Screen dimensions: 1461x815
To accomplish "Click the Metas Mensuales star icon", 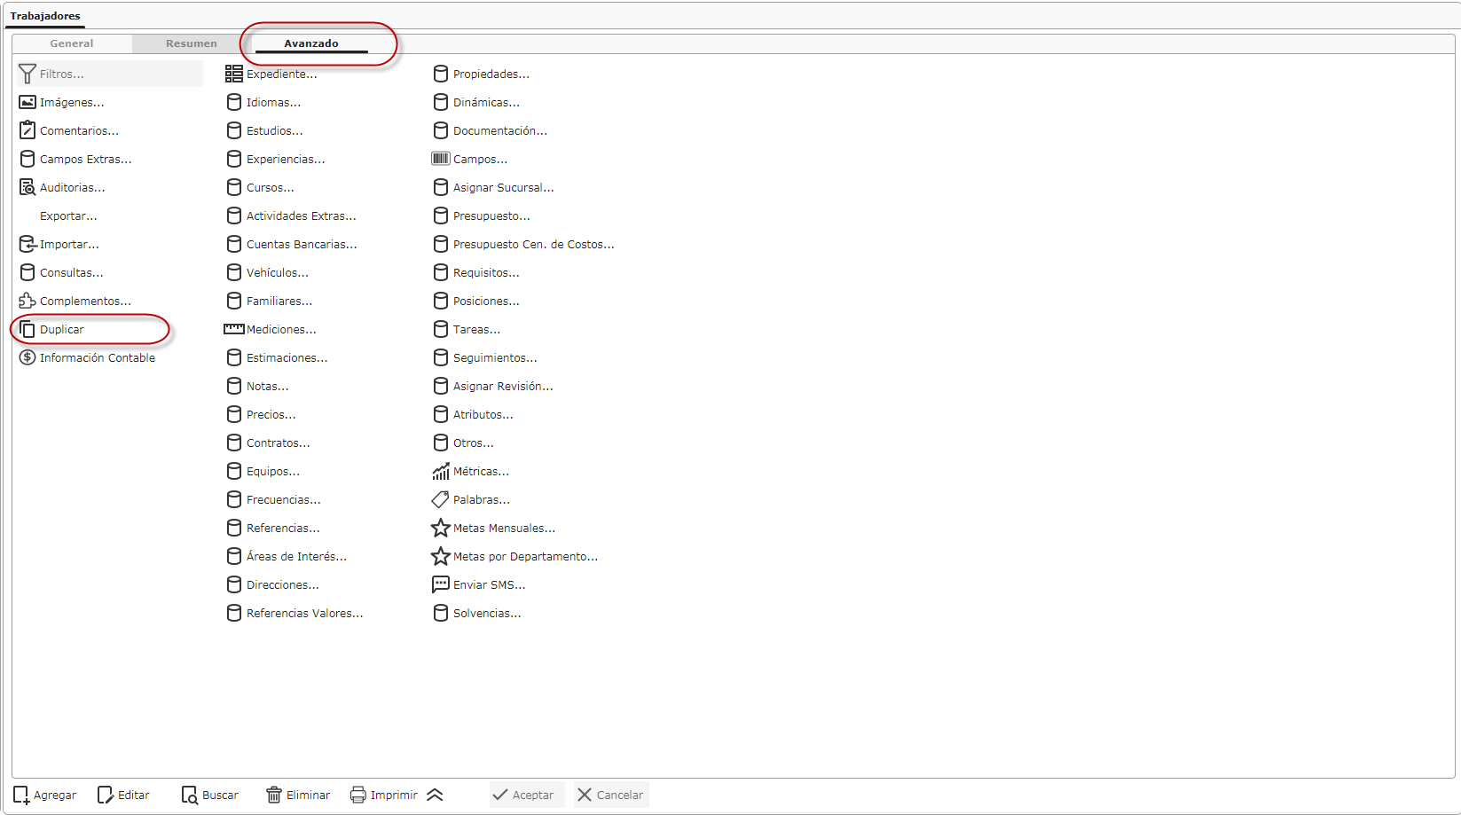I will (x=441, y=528).
